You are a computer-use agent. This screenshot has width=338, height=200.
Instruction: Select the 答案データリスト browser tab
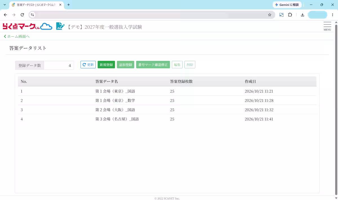pyautogui.click(x=36, y=5)
